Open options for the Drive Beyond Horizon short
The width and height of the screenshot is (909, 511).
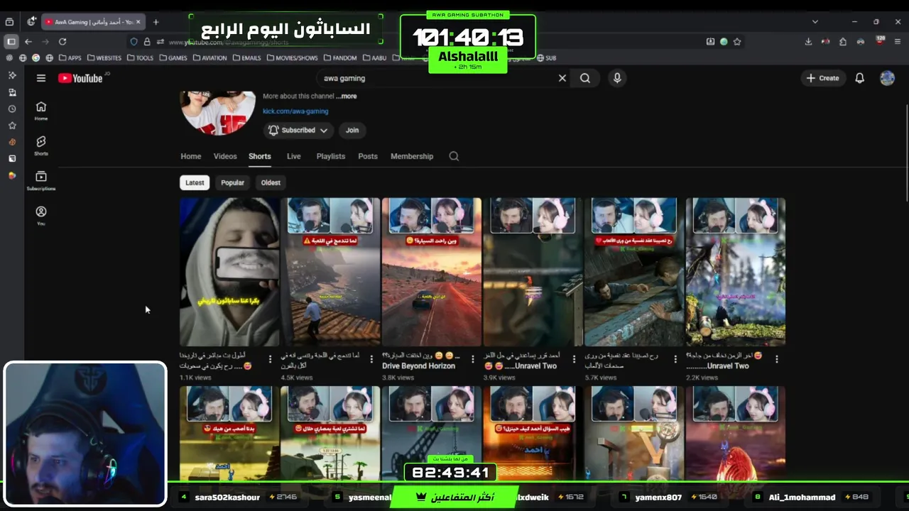pyautogui.click(x=473, y=360)
